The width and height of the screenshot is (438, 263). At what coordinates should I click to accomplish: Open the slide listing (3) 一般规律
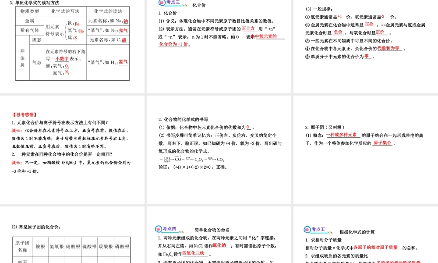[366, 46]
